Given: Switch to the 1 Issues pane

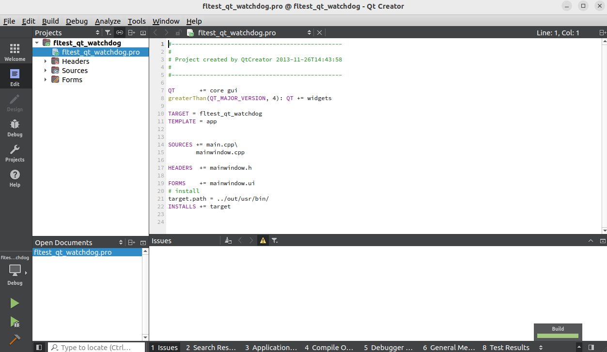Looking at the screenshot, I should [x=164, y=347].
